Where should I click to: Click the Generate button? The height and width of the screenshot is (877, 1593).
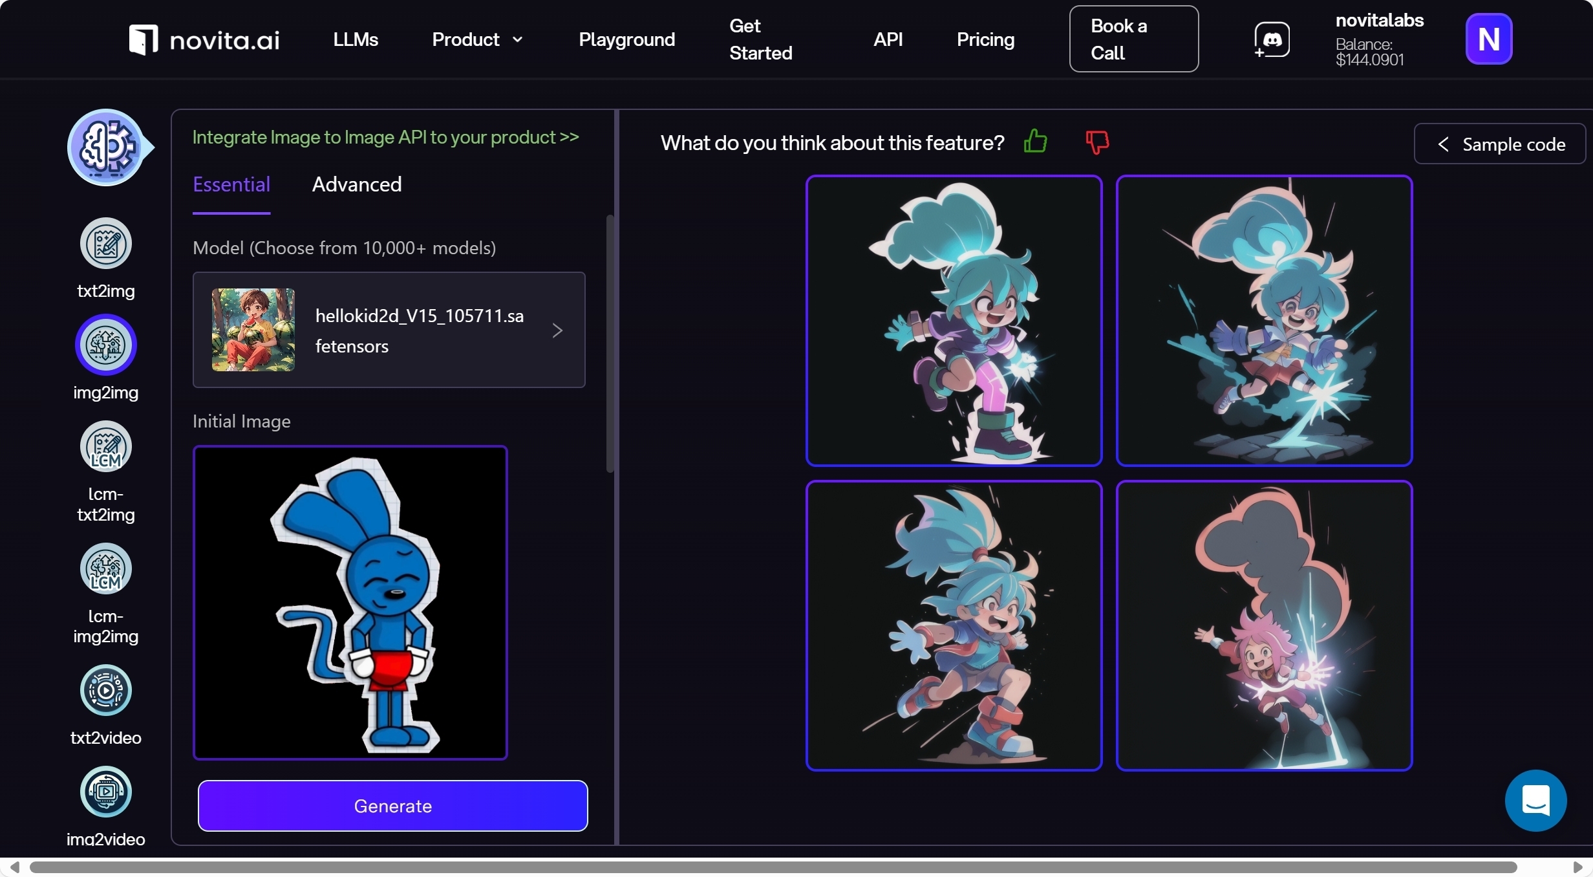(392, 806)
